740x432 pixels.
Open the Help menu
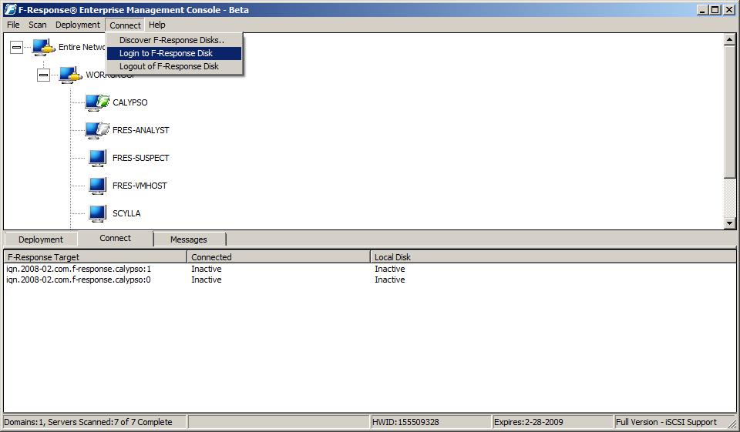tap(157, 25)
